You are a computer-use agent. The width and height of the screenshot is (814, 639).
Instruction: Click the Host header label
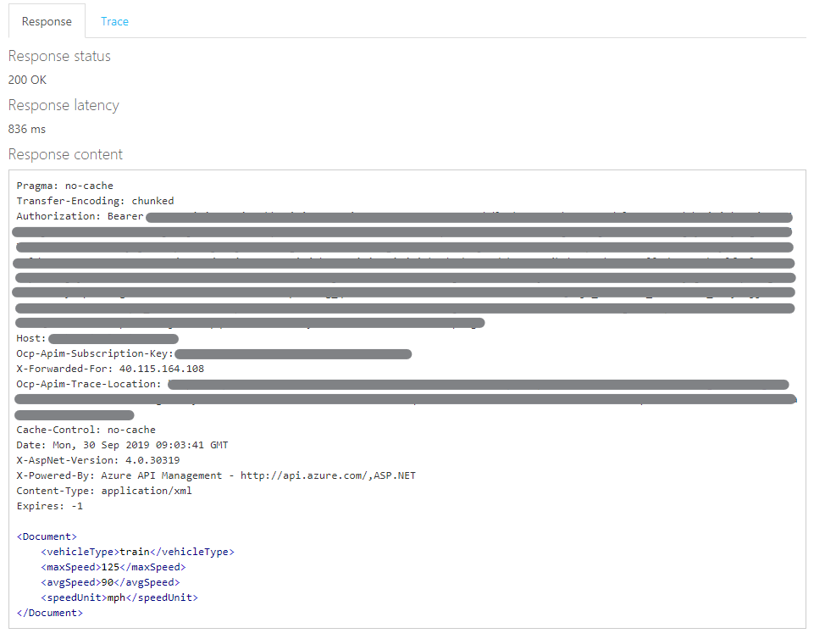[31, 339]
